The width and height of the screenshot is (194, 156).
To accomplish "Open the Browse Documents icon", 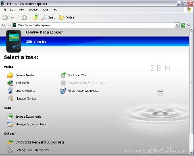I will 10,116.
